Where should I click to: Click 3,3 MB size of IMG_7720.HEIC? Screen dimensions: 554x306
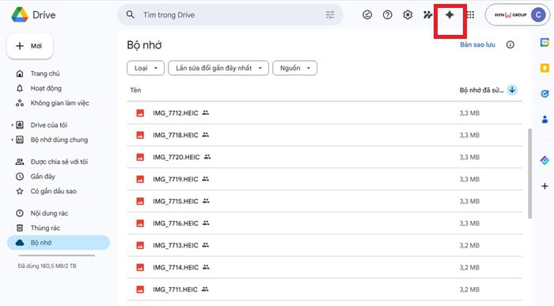(469, 157)
